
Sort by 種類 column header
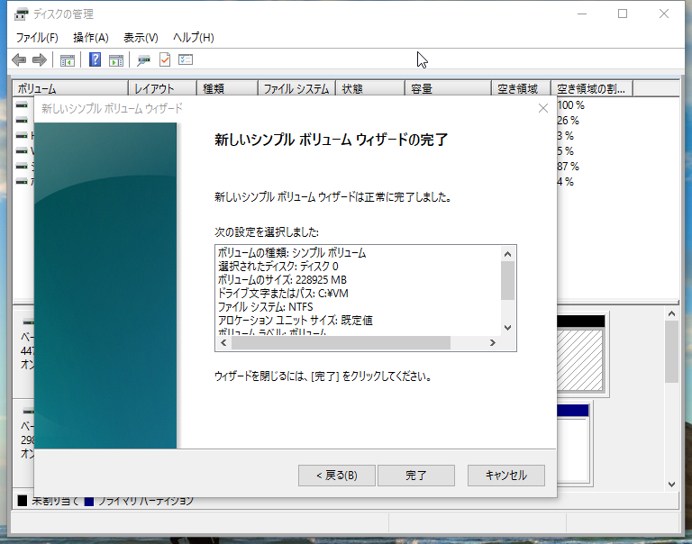(x=227, y=88)
